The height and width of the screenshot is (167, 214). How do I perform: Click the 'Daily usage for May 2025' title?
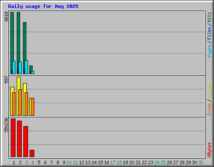coord(43,6)
